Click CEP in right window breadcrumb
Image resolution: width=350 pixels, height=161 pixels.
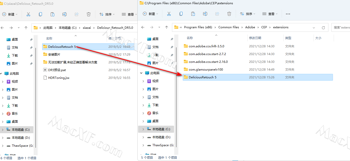[264, 27]
